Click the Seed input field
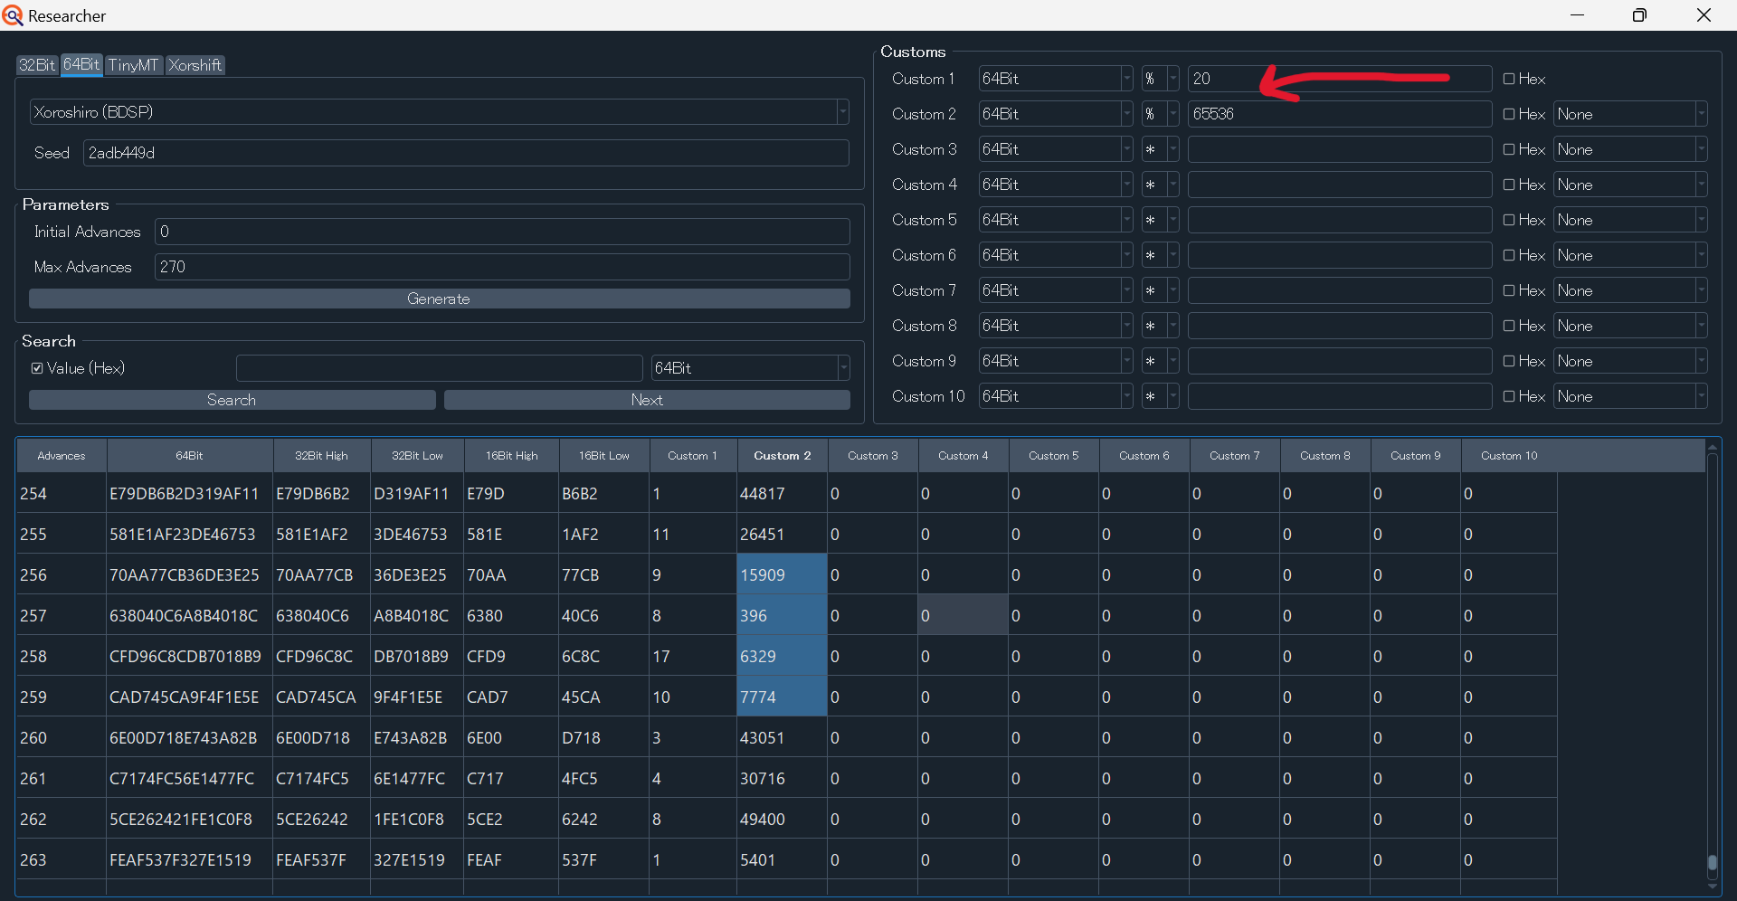 coord(466,153)
